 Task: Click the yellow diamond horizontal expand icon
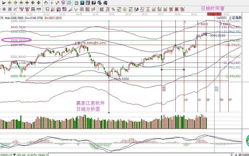point(21,3)
